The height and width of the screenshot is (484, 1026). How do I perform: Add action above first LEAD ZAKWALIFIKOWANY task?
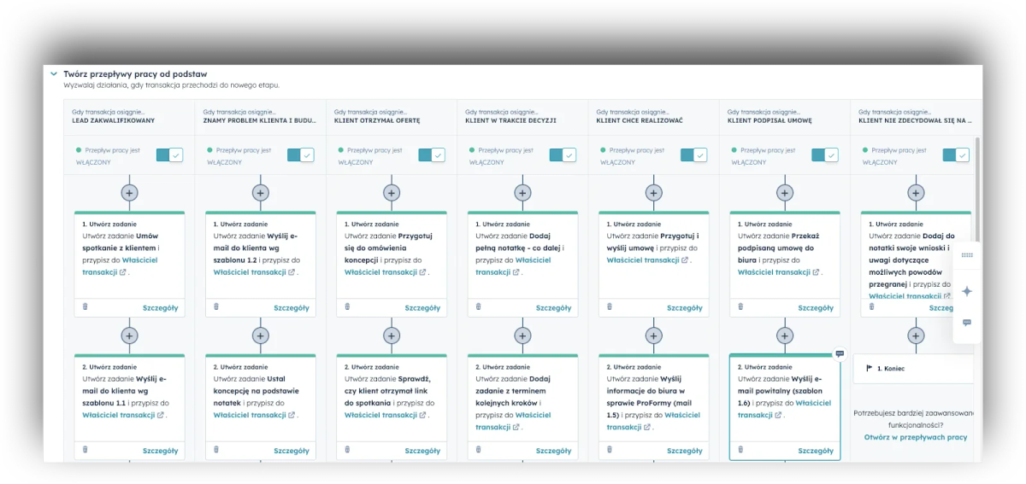point(129,193)
